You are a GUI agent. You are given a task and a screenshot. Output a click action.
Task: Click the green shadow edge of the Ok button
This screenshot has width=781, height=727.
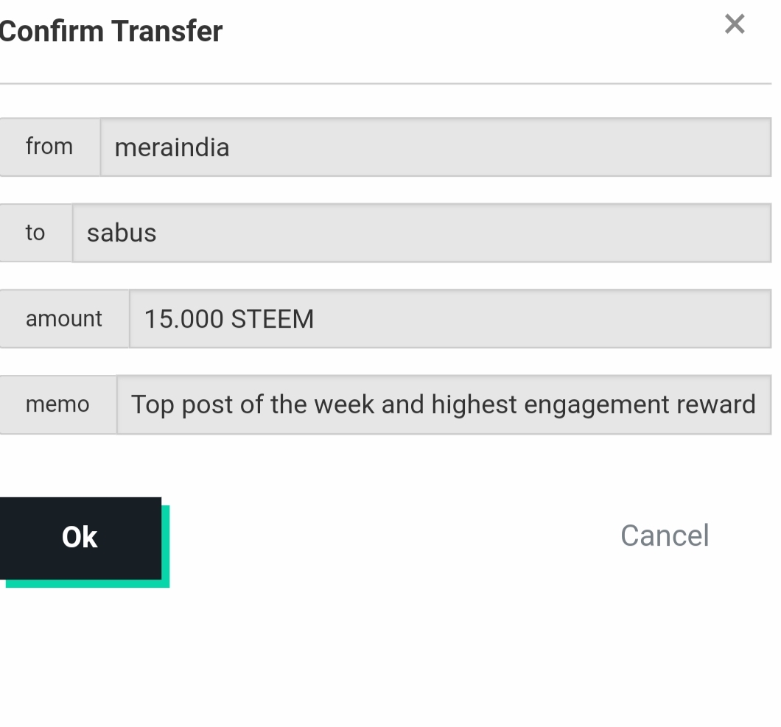pyautogui.click(x=166, y=547)
